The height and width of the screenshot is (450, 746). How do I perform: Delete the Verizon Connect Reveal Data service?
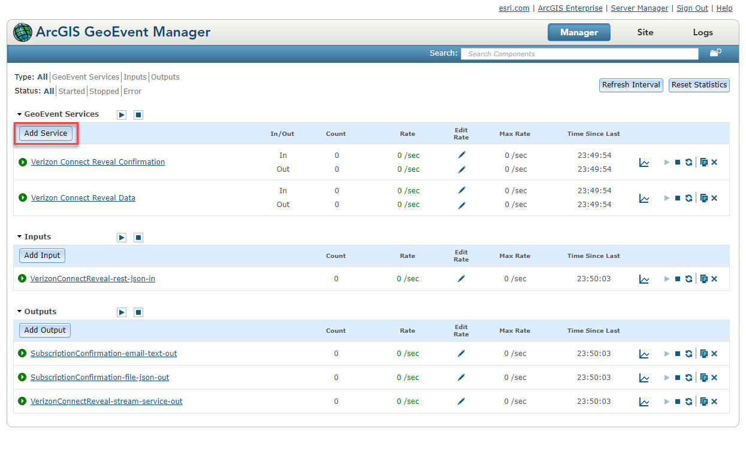point(714,198)
